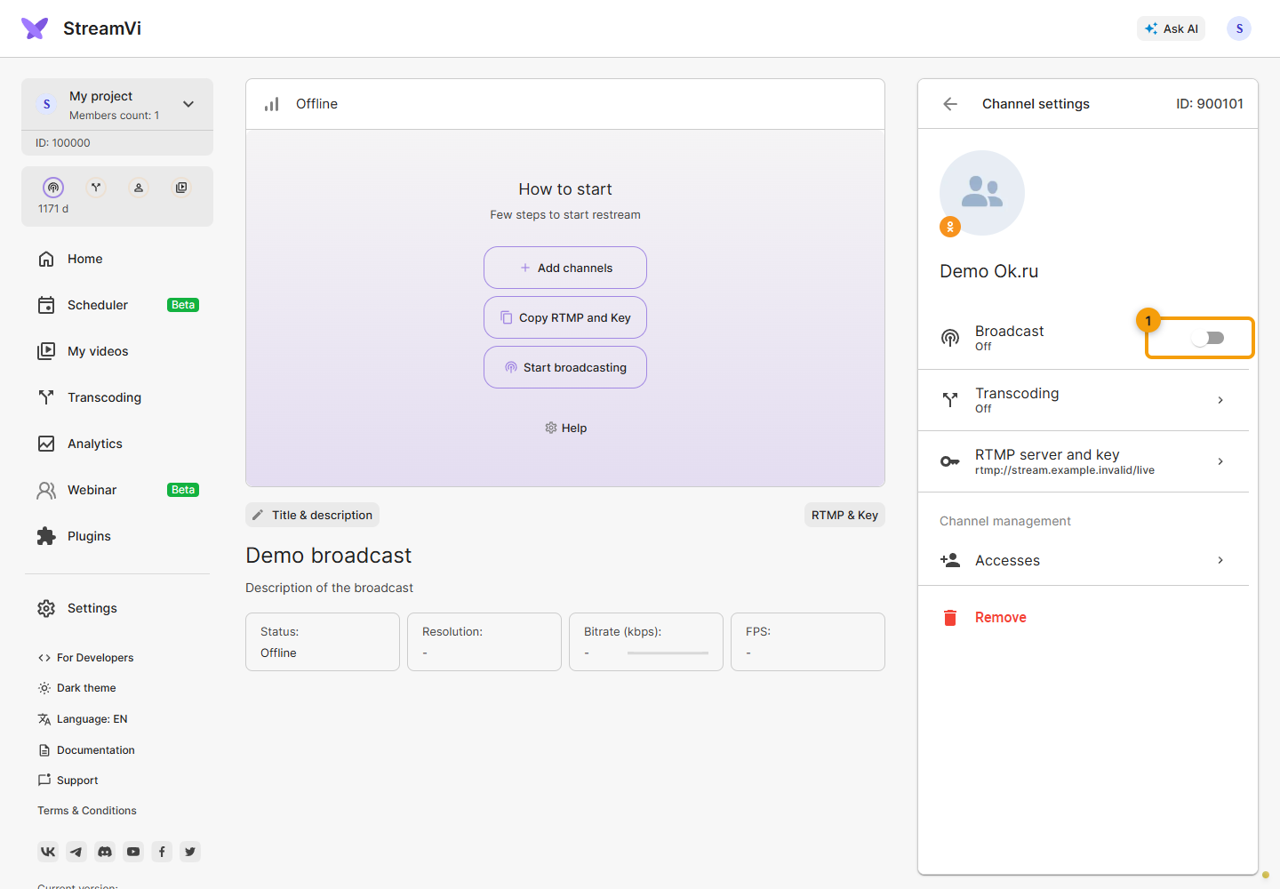Open the Telegram social link icon
Image resolution: width=1280 pixels, height=889 pixels.
click(x=76, y=852)
